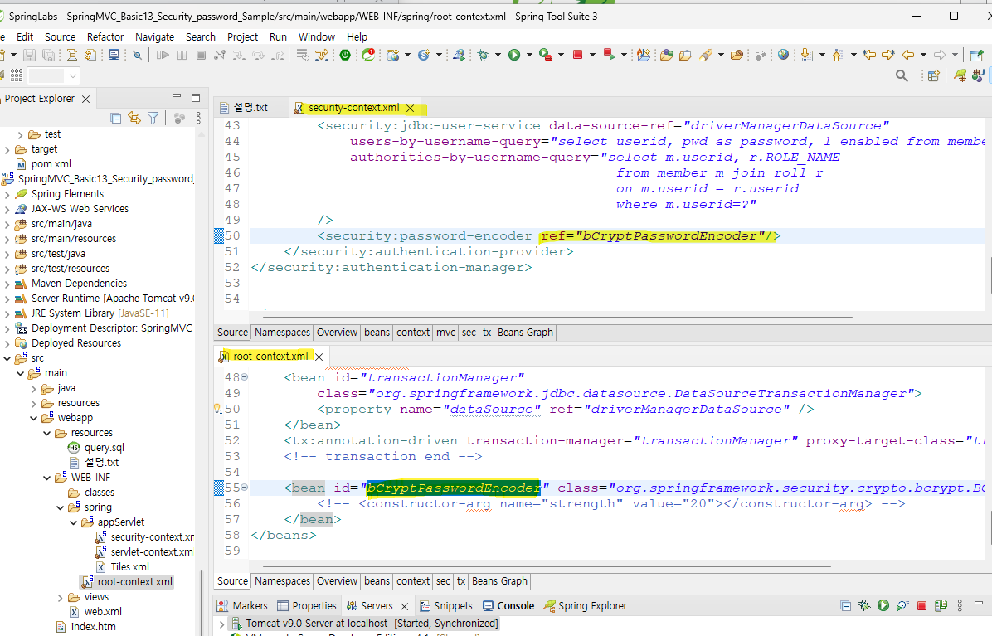
Task: Fold the bean element at line 48
Action: (x=244, y=377)
